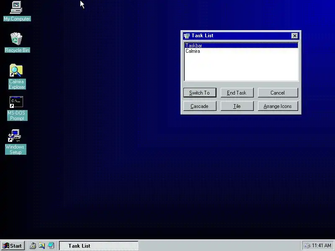Click the Task List title bar icon

click(x=187, y=36)
